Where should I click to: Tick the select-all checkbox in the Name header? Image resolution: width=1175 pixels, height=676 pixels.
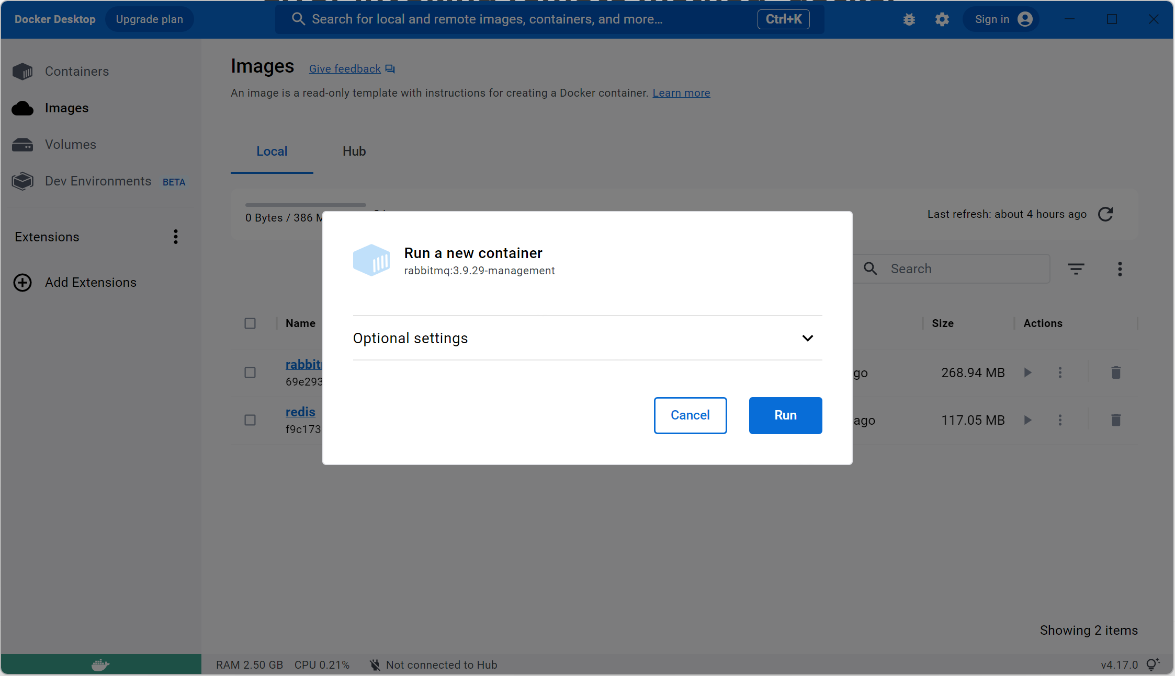(x=250, y=323)
